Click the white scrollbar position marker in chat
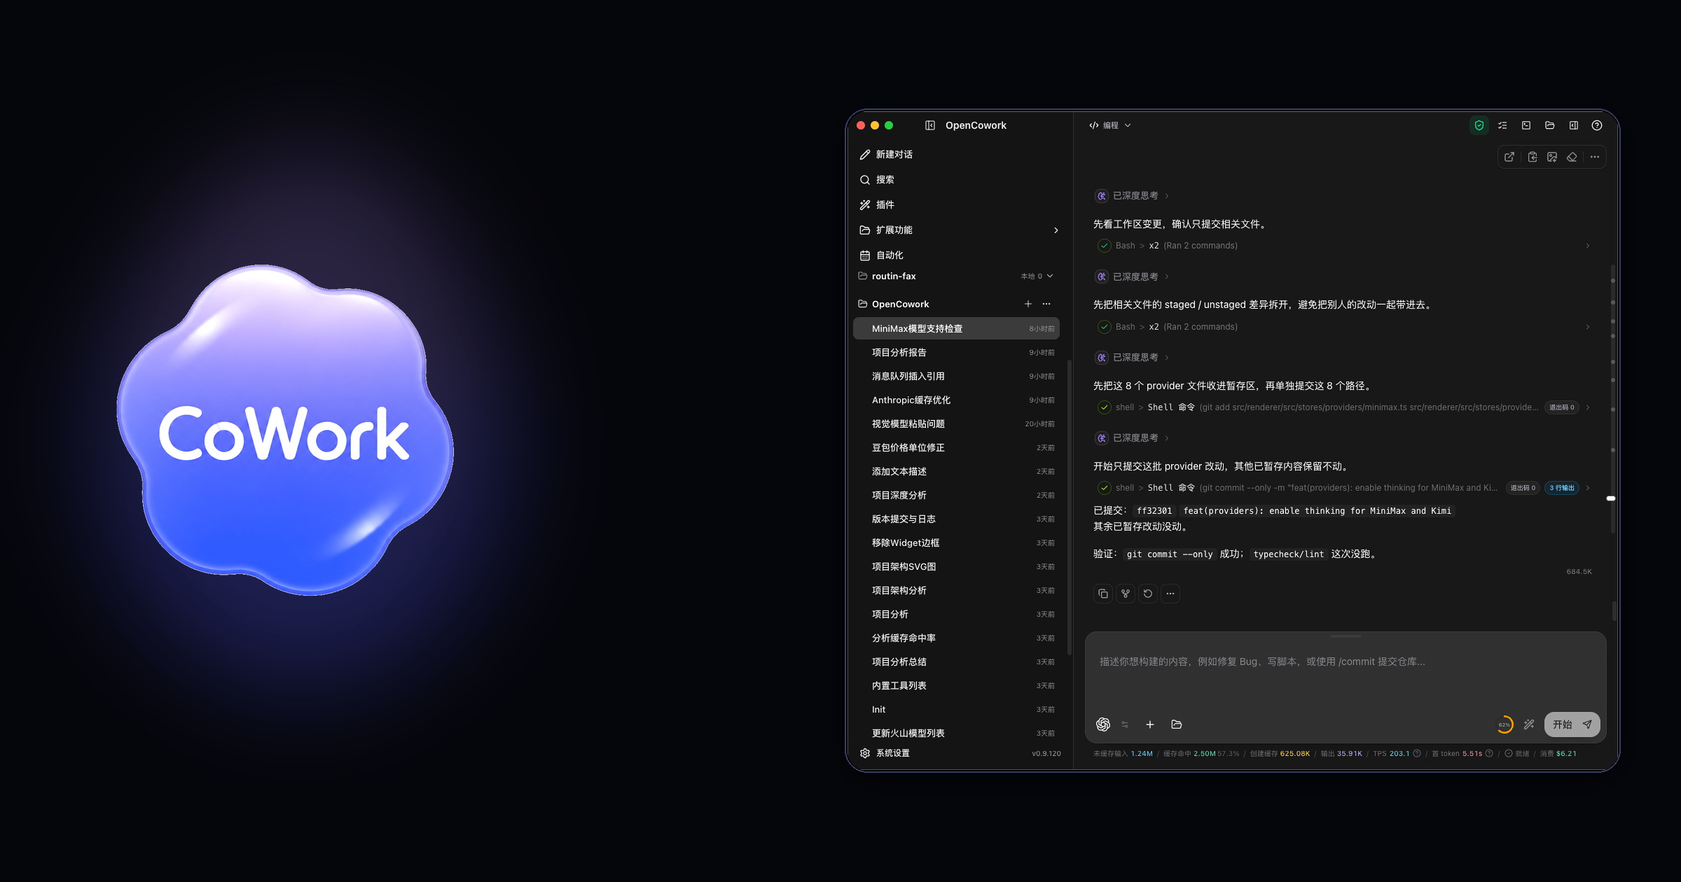1681x882 pixels. pos(1611,498)
